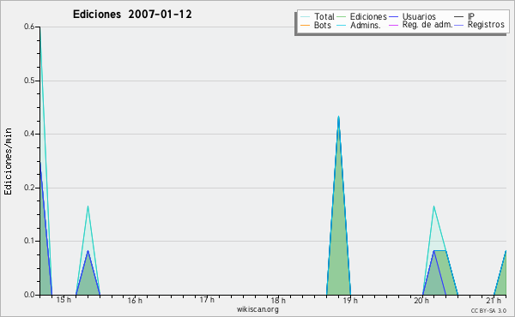Viewport: 515px width, 317px height.
Task: Click the Total legend label
Action: [324, 16]
